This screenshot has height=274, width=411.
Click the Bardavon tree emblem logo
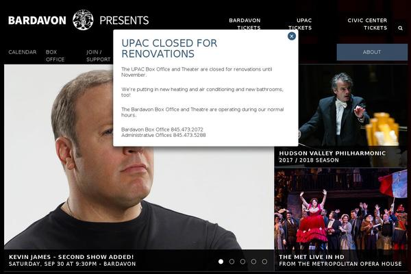click(83, 20)
